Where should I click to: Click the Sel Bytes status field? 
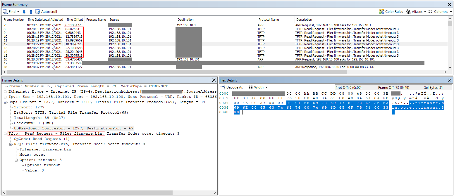point(434,88)
